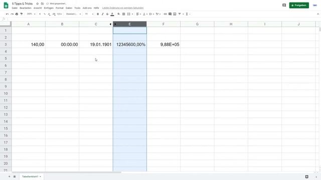Screen dimensions: 321x180
Task: Open the Format menu
Action: click(x=60, y=8)
